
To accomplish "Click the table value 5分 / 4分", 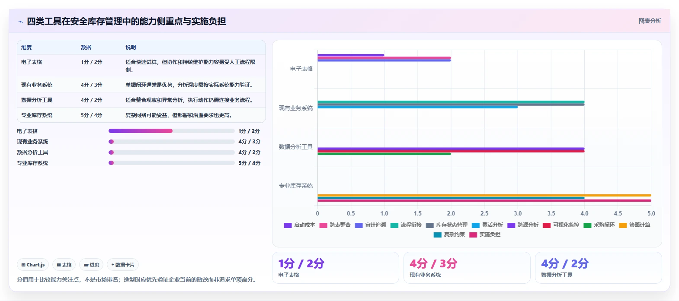I will pyautogui.click(x=92, y=115).
